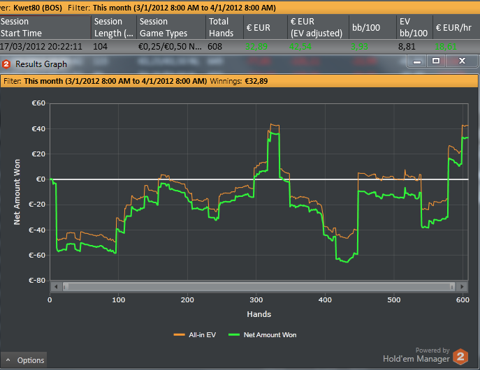
Task: Click the orange All-in EV legend swatch
Action: click(180, 335)
